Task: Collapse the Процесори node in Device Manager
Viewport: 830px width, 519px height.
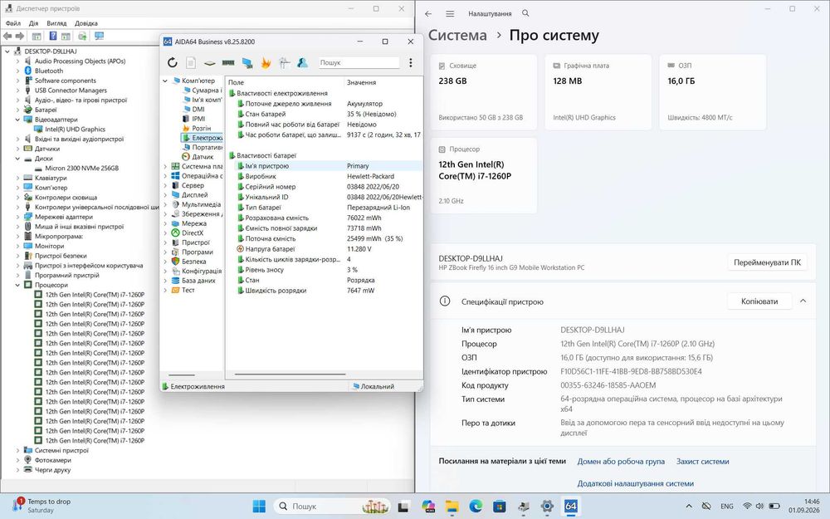Action: [17, 285]
